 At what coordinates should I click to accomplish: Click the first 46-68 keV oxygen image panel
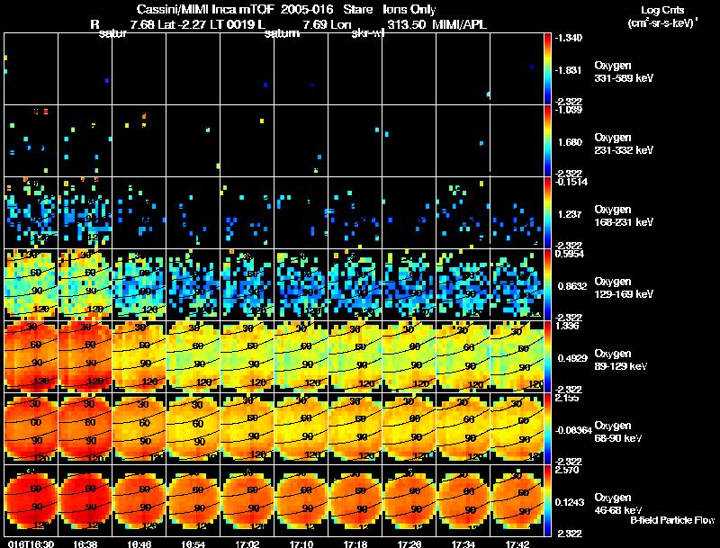[x=31, y=499]
